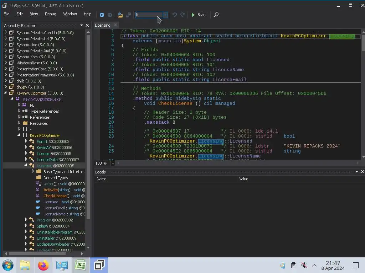Close the Assembly Explorer panel
365x273 pixels.
coord(87,25)
